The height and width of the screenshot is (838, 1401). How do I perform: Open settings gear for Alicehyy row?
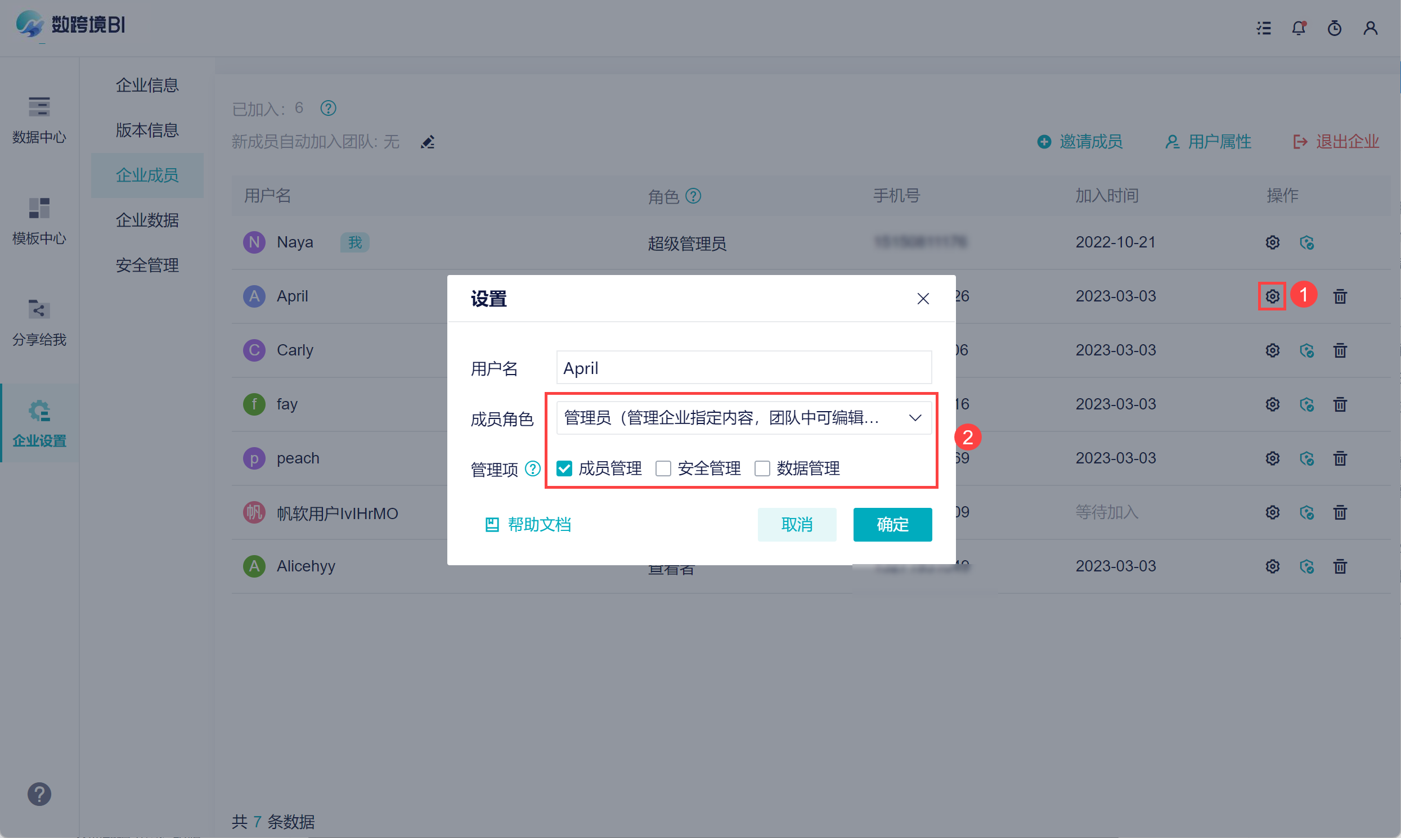tap(1272, 566)
